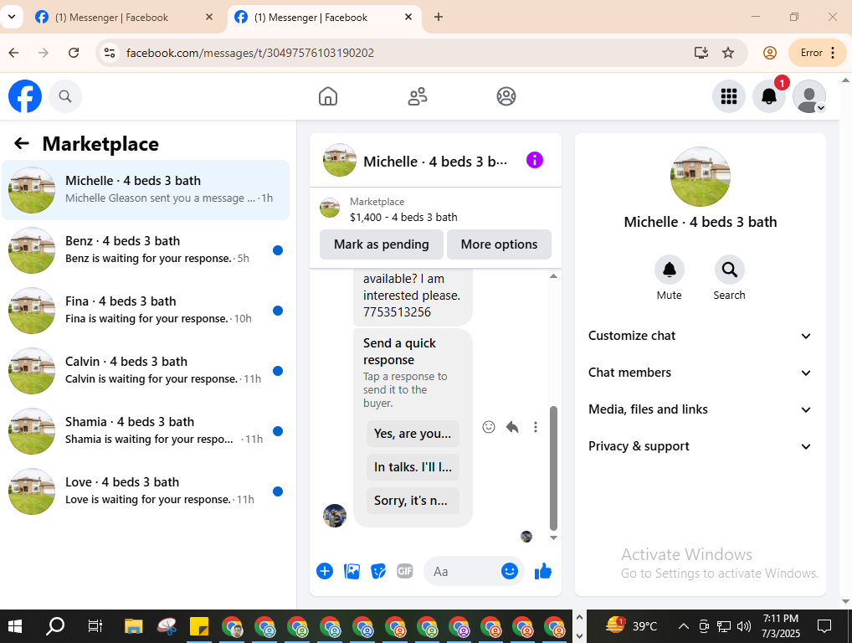Open a new browser tab

point(439,17)
